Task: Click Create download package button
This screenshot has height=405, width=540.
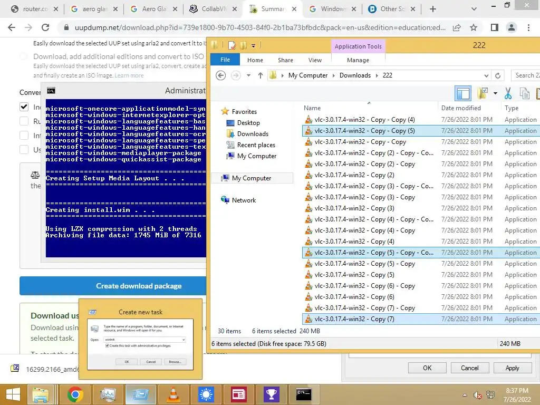Action: 113,286
